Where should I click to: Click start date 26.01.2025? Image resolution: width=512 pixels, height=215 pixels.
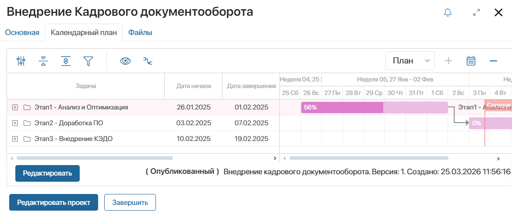click(x=194, y=107)
